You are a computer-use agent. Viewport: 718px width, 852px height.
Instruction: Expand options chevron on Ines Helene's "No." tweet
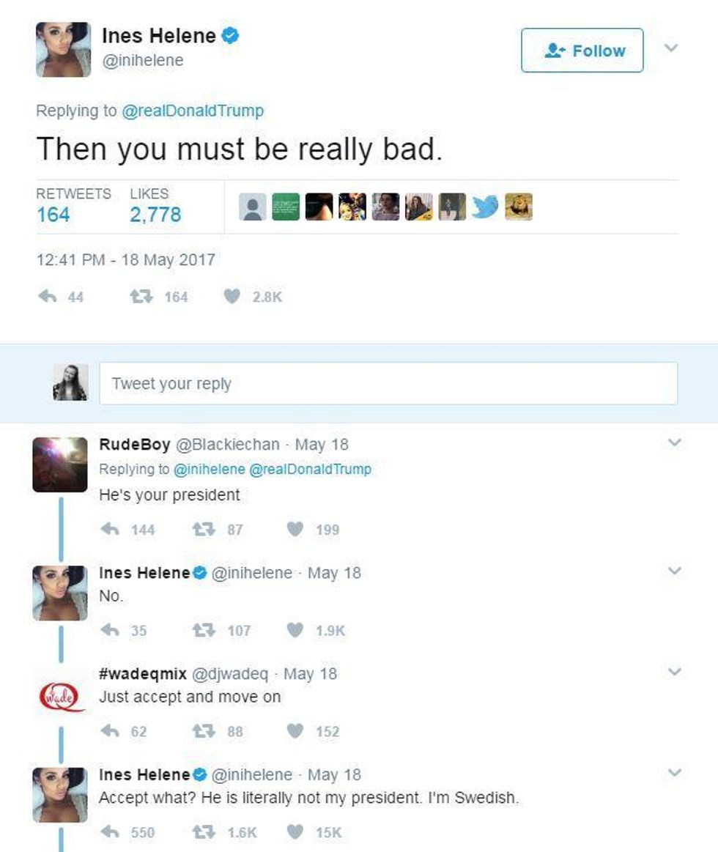675,571
